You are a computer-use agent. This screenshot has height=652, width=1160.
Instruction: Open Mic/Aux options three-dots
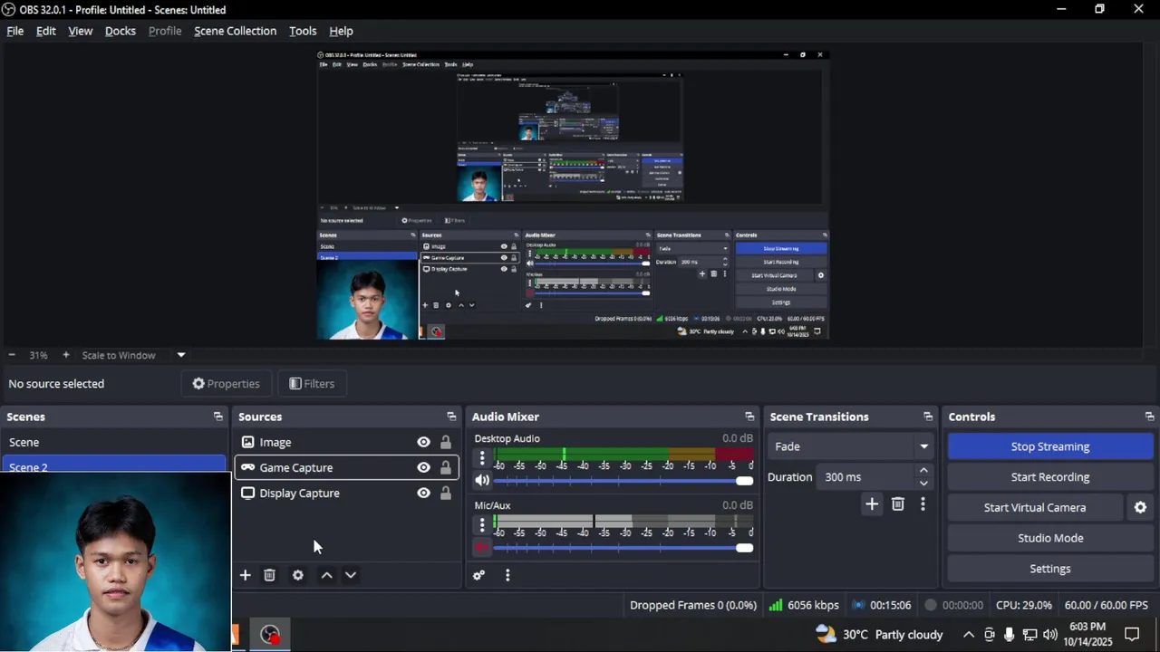tap(482, 525)
